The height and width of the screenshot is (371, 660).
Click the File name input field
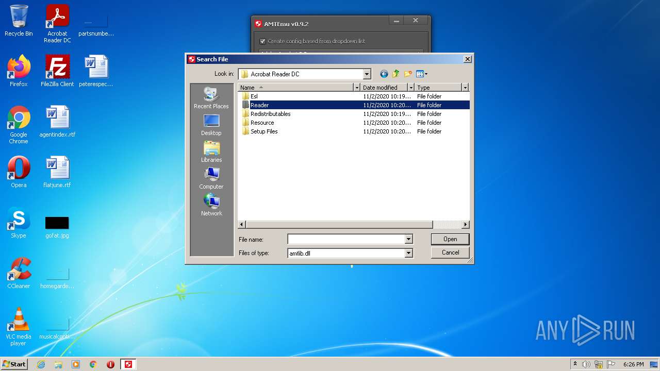point(346,239)
